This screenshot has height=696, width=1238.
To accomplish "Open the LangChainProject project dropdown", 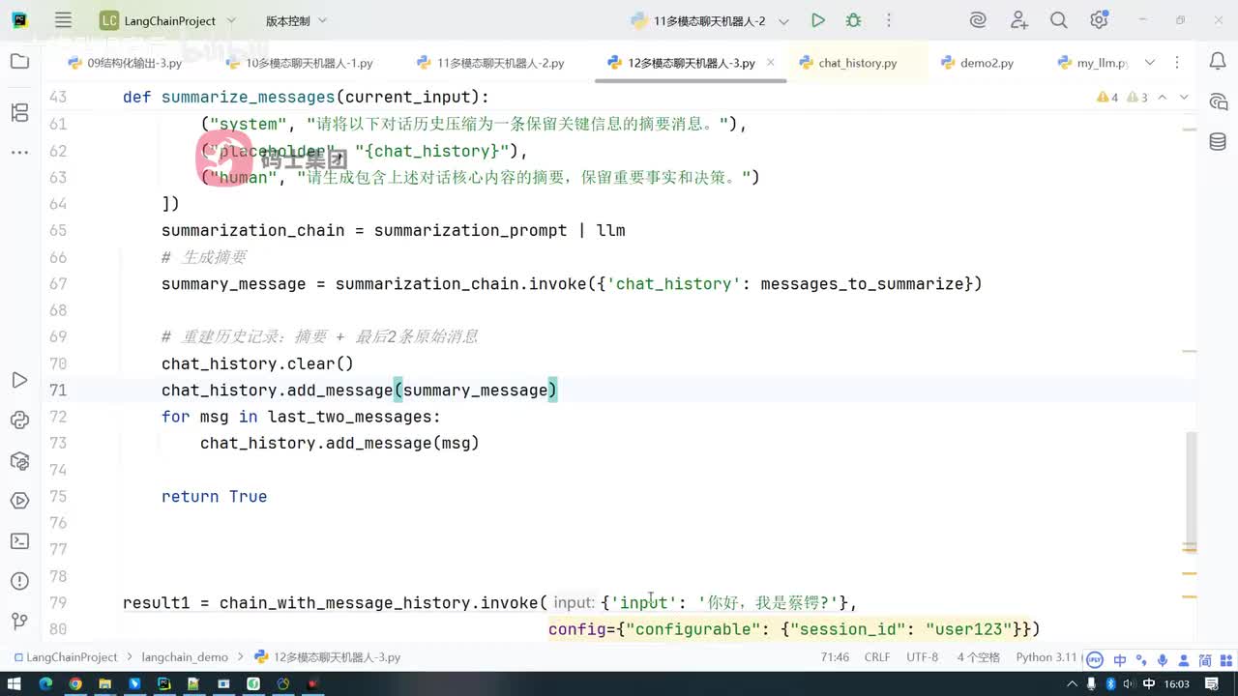I will pos(168,20).
